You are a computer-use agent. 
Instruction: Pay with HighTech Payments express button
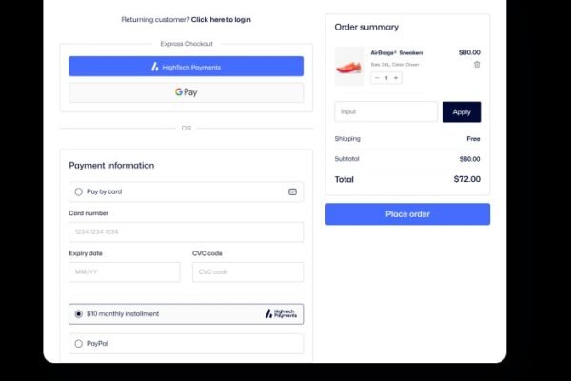point(187,67)
